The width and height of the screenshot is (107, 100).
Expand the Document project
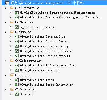point(10,94)
